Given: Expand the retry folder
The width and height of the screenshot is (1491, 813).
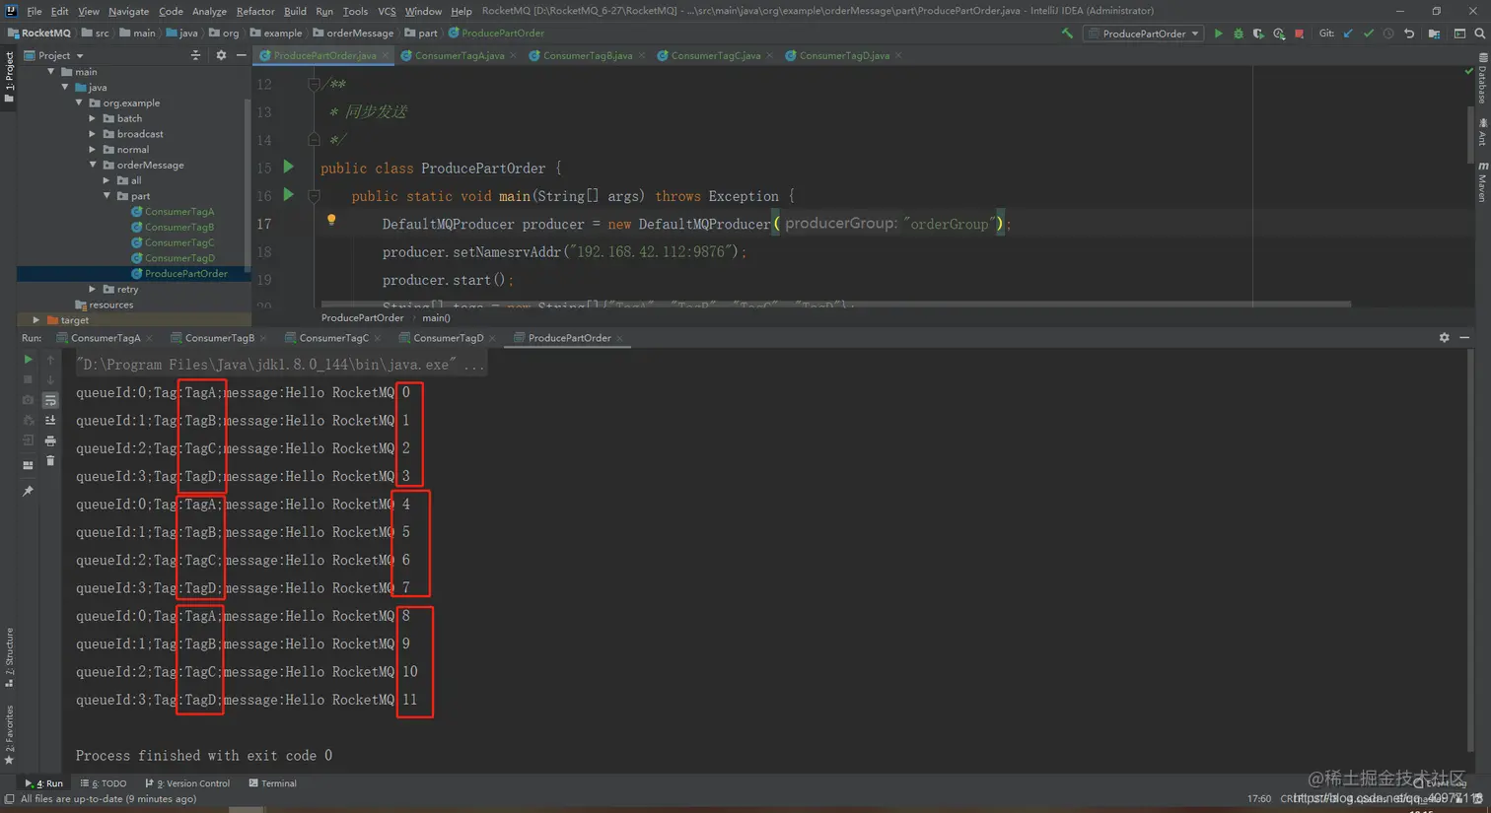Looking at the screenshot, I should tap(94, 290).
